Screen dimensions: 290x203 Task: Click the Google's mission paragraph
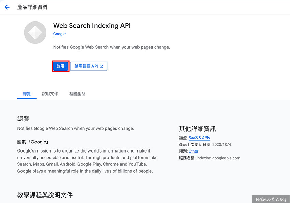click(x=87, y=161)
